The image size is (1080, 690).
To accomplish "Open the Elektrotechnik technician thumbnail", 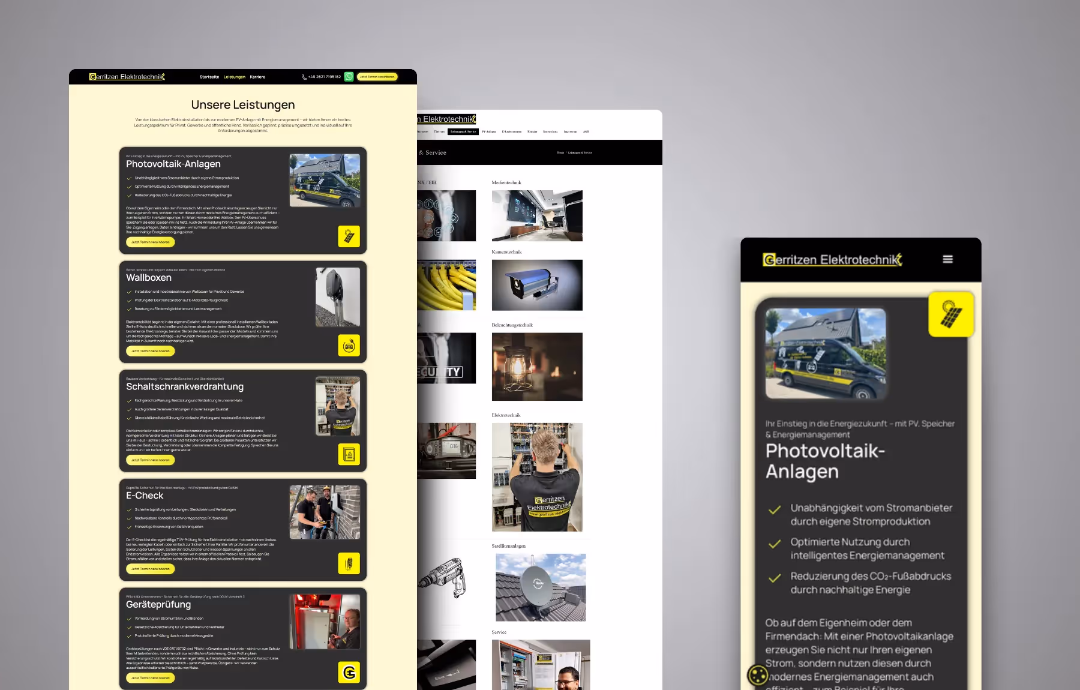I will 537,477.
